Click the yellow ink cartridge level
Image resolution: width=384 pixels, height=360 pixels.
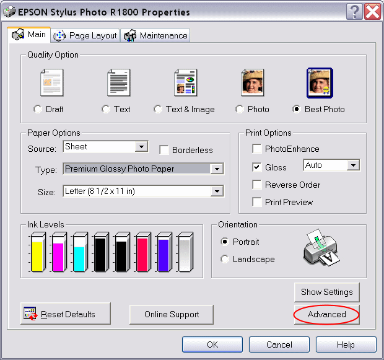(37, 252)
